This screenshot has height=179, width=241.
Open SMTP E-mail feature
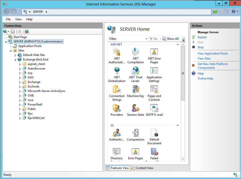pos(154,110)
